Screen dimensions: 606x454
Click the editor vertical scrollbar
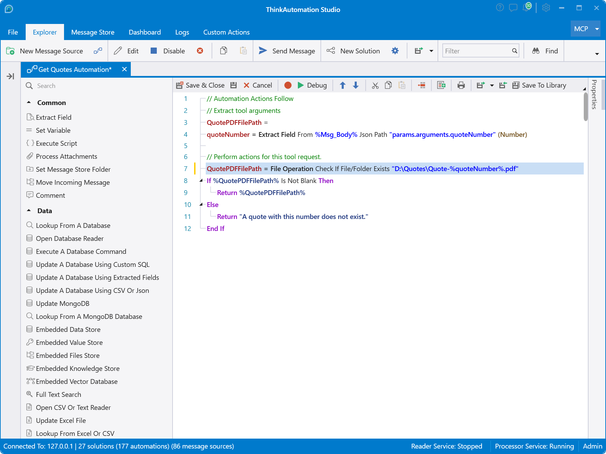tap(586, 107)
